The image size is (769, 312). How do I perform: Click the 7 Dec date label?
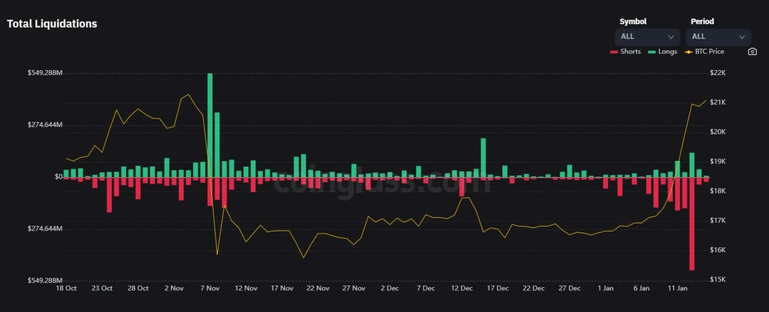426,288
